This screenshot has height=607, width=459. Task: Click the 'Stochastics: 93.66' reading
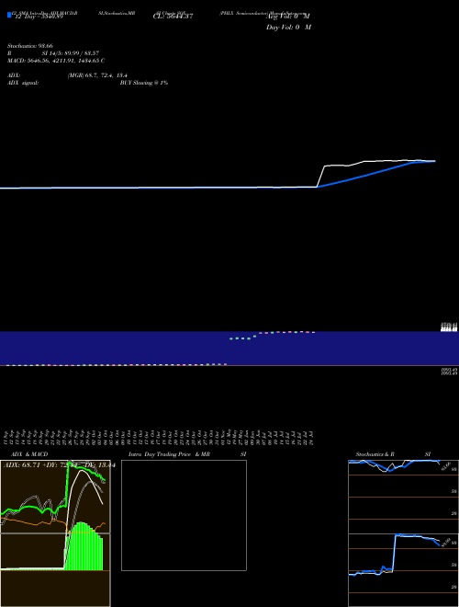(30, 46)
